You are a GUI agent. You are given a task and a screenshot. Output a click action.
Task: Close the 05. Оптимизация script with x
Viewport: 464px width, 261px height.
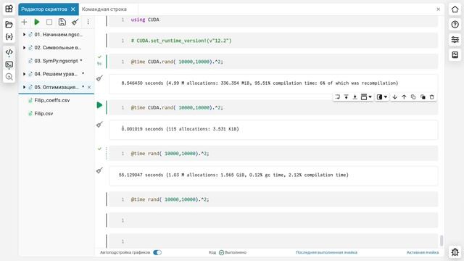pyautogui.click(x=89, y=87)
